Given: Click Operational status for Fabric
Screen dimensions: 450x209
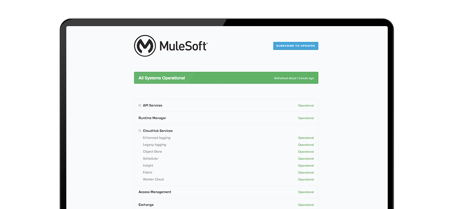Looking at the screenshot, I should click(306, 172).
